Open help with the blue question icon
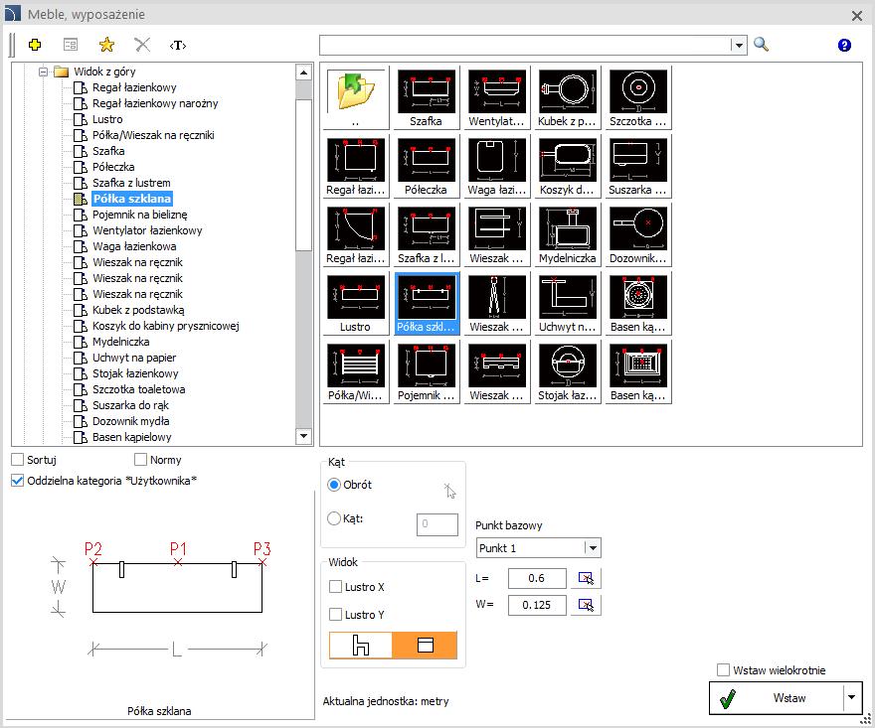875x728 pixels. pos(844,45)
